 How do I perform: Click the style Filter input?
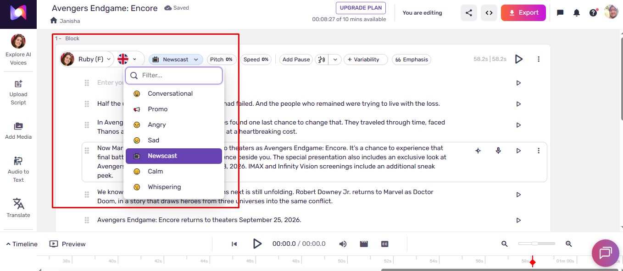pyautogui.click(x=174, y=76)
